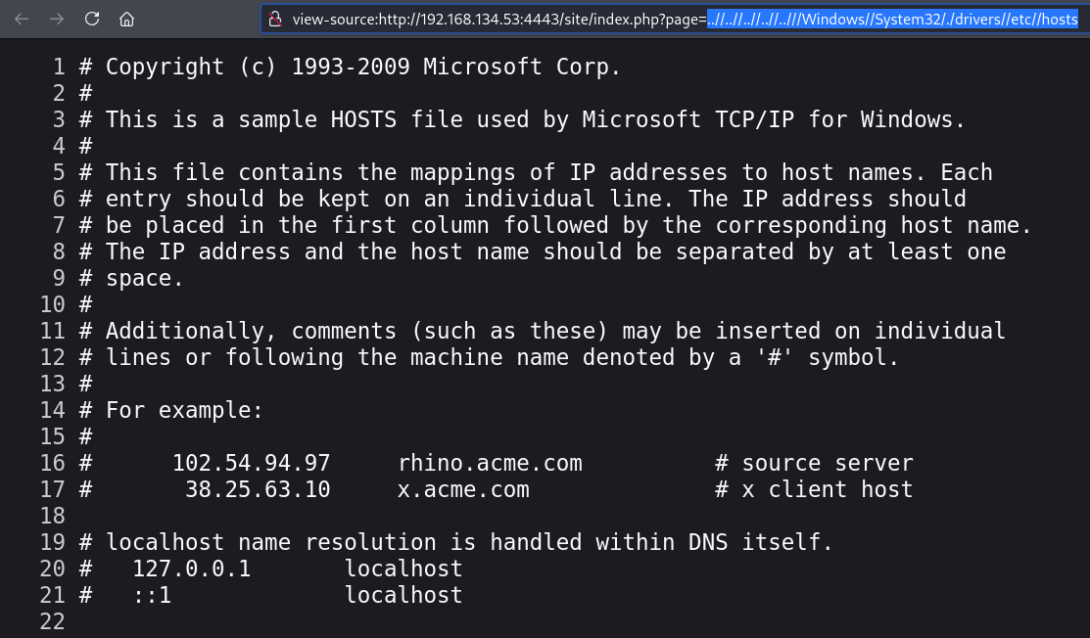The width and height of the screenshot is (1090, 638).
Task: Click the 38.25.63.10 IP address
Action: [258, 489]
